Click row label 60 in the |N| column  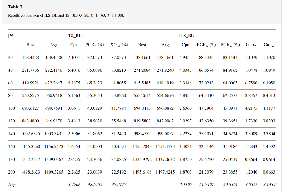pyautogui.click(x=11, y=83)
